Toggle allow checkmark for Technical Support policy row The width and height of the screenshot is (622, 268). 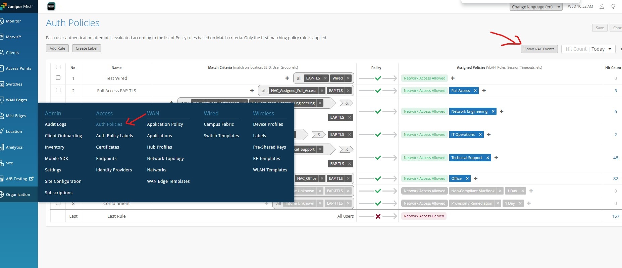coord(378,158)
